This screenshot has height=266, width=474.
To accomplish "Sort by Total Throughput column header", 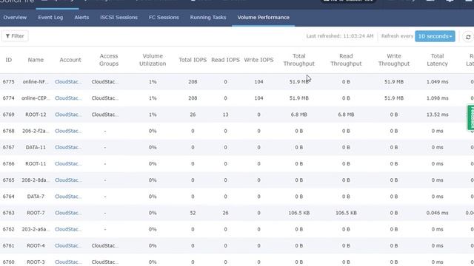I will click(x=299, y=60).
